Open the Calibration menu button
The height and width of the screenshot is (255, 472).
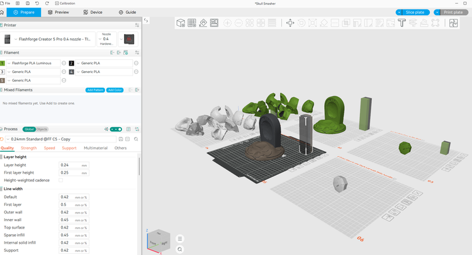65,3
